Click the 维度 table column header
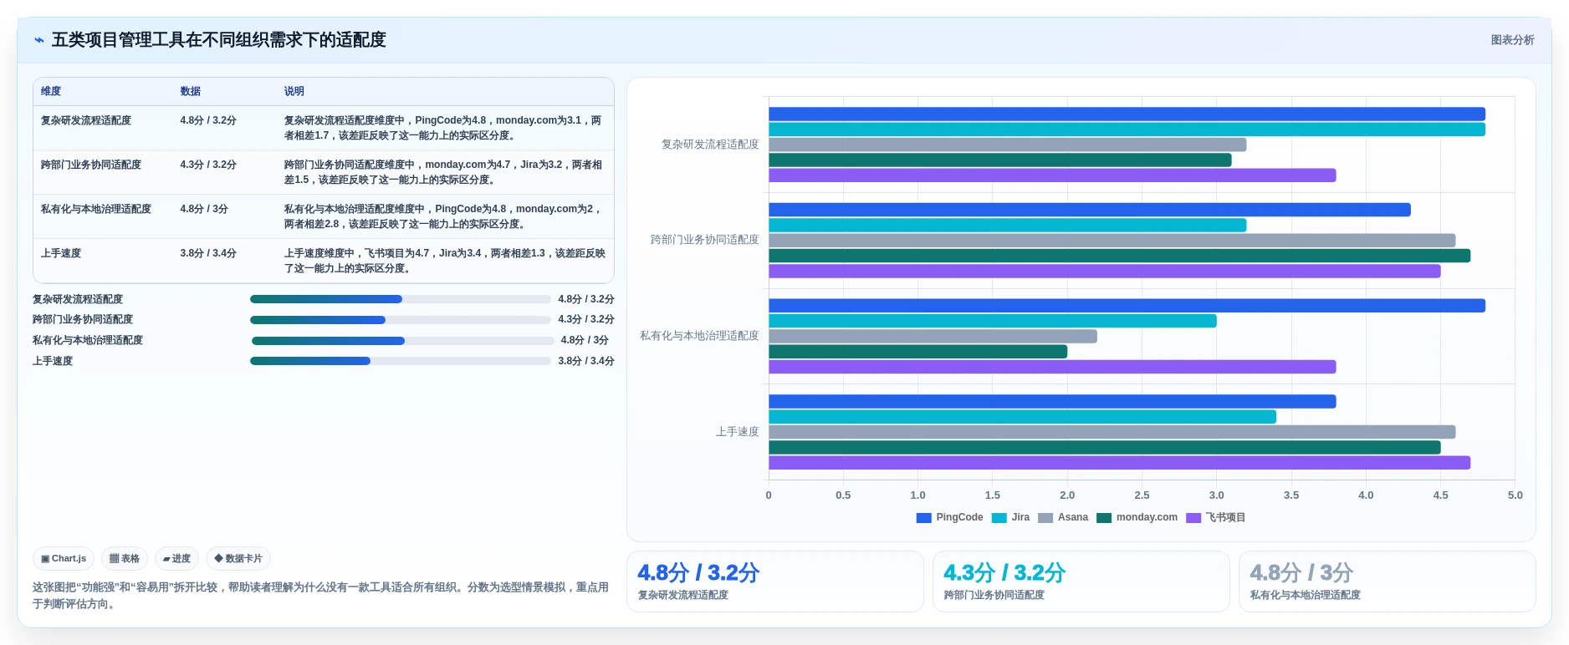The image size is (1569, 645). coord(51,91)
